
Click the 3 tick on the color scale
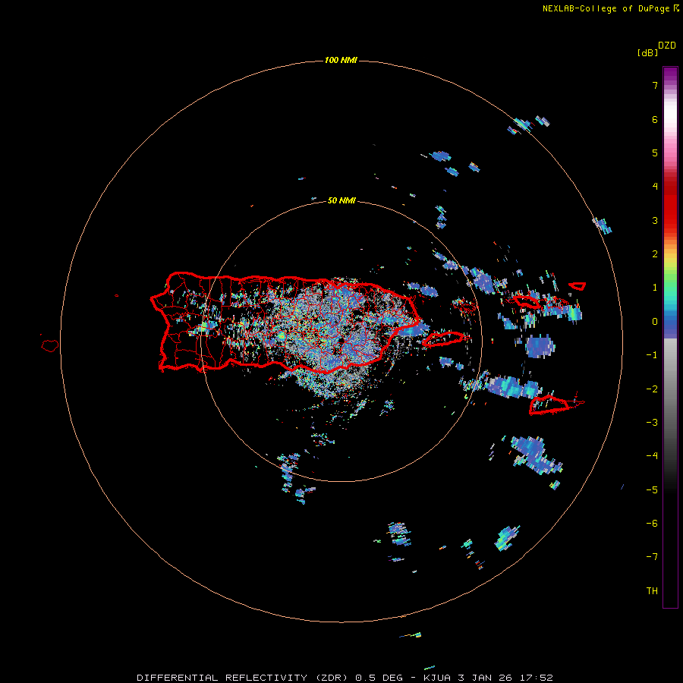click(x=655, y=220)
